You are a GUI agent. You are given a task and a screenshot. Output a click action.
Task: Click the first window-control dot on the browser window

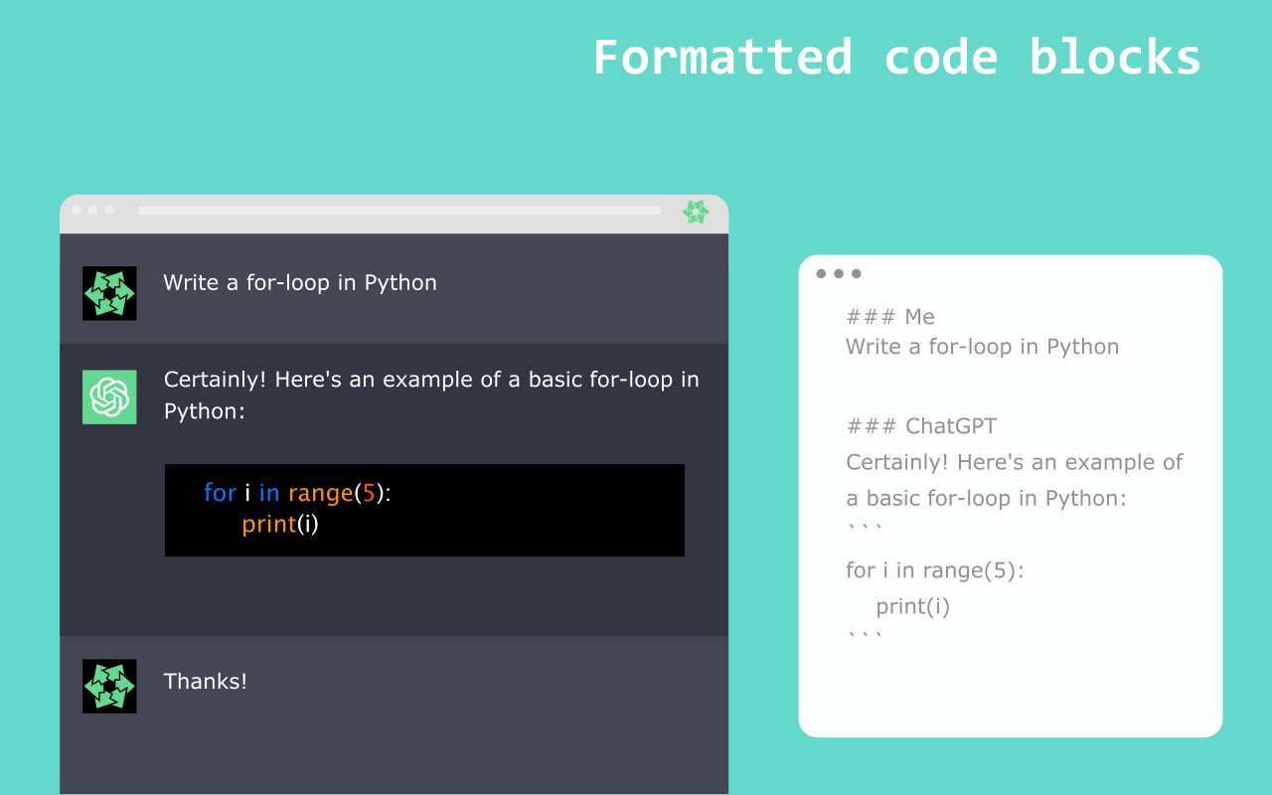coord(77,210)
